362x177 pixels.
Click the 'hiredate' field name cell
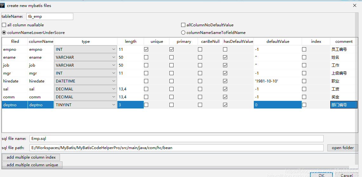pyautogui.click(x=15, y=81)
